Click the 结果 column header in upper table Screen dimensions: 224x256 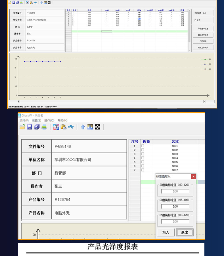[182, 10]
